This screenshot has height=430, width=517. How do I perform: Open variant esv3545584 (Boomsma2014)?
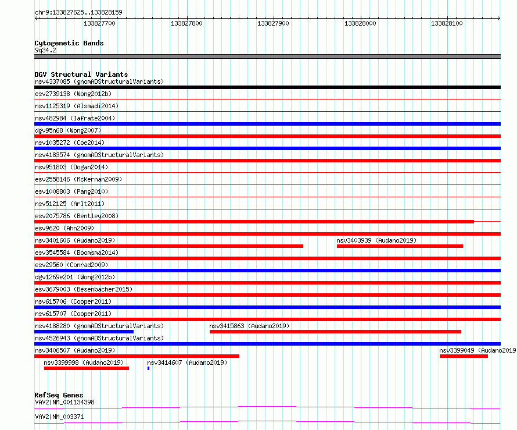coord(77,253)
